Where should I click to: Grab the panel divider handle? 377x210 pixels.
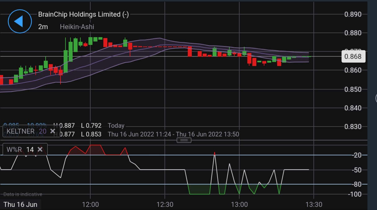pos(184,140)
